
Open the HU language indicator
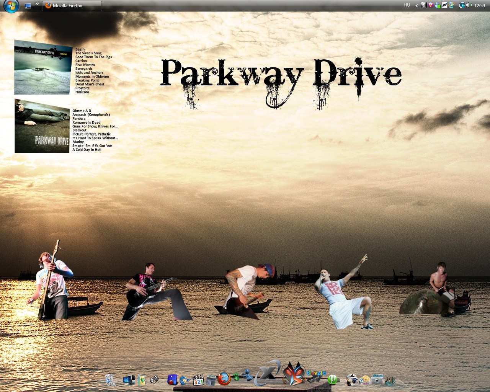click(407, 5)
